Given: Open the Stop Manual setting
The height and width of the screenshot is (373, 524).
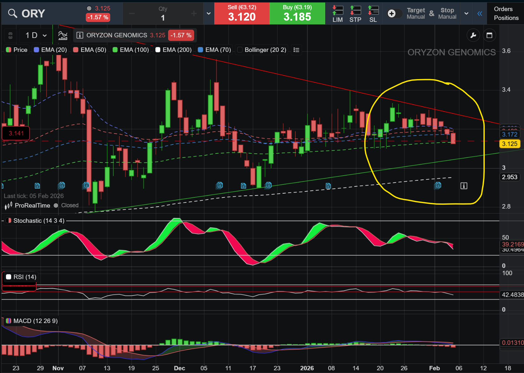Looking at the screenshot, I should point(447,13).
